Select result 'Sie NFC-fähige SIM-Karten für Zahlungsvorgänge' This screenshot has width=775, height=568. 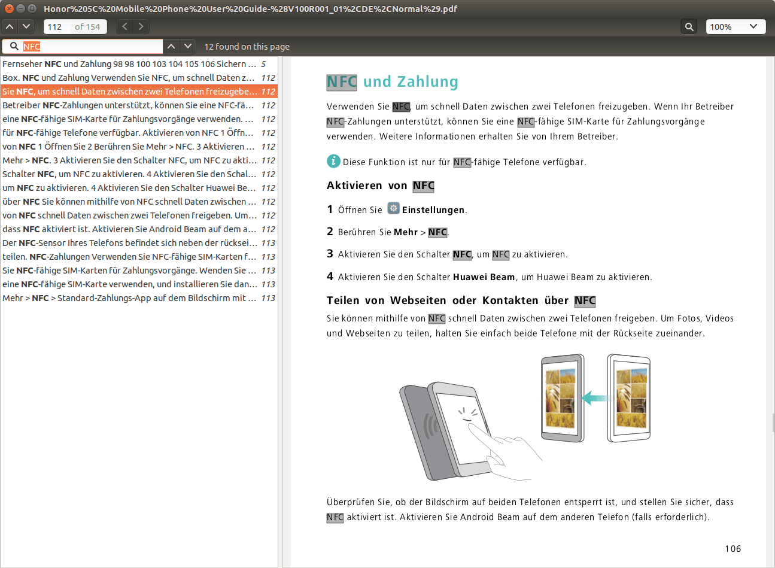139,271
